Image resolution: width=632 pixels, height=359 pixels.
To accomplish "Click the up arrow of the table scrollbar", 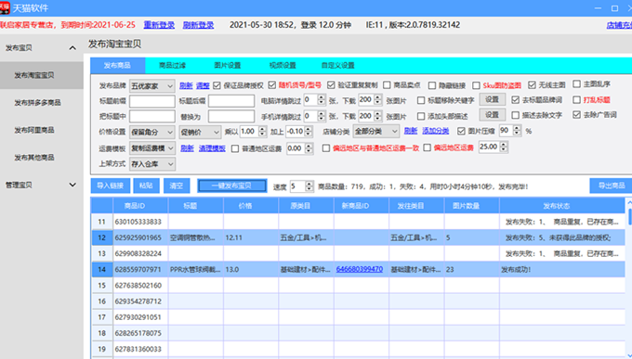I will click(629, 202).
